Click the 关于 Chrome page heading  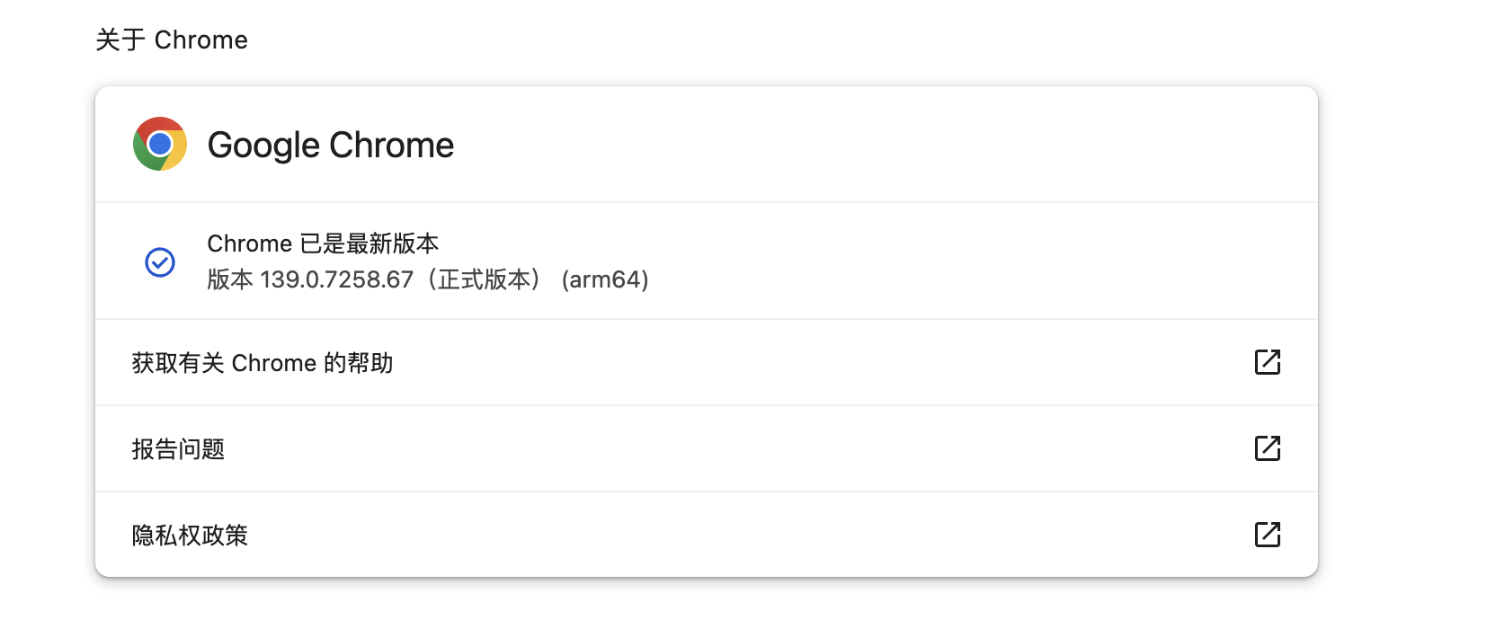[172, 40]
